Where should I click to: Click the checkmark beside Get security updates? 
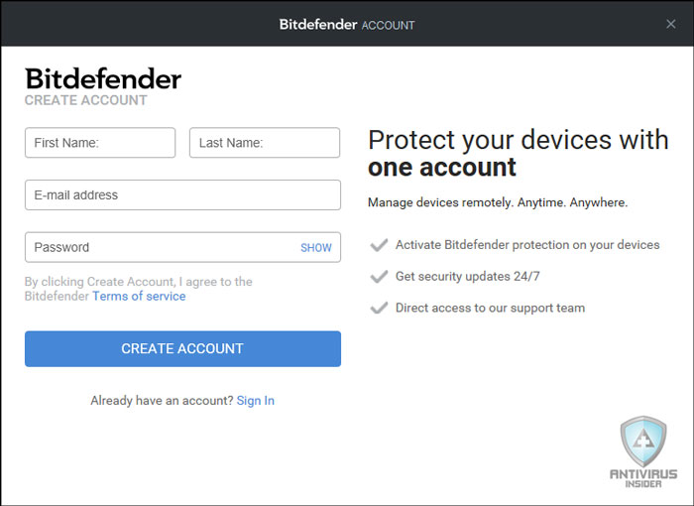coord(379,277)
